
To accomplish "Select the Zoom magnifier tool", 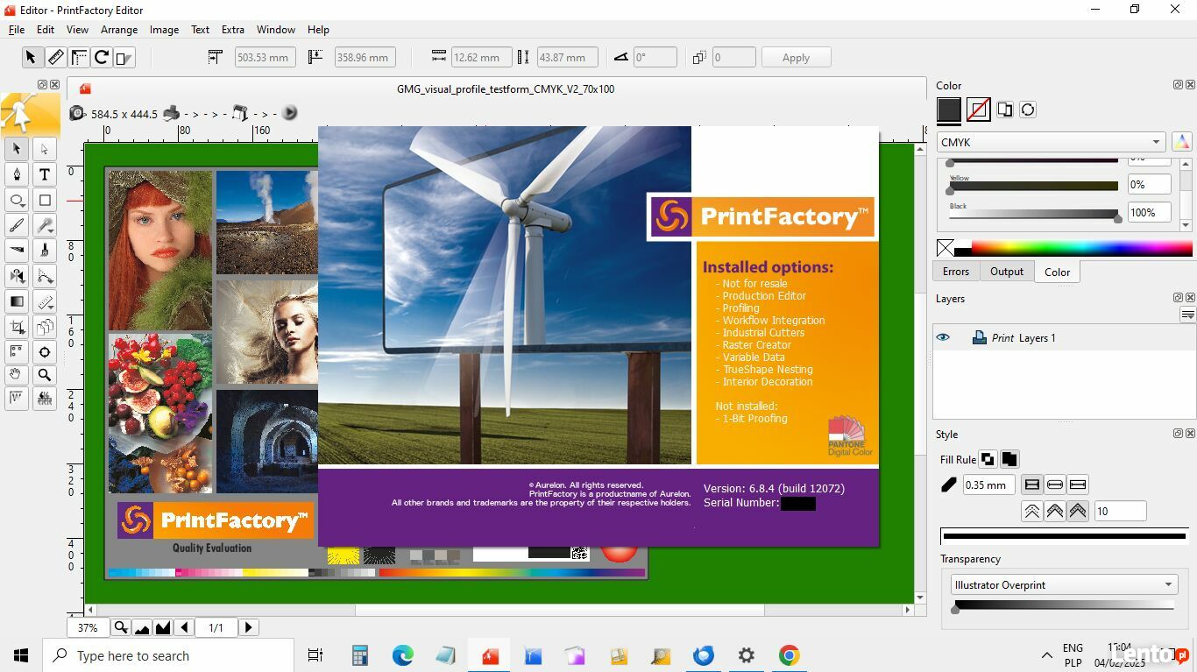I will click(x=45, y=375).
